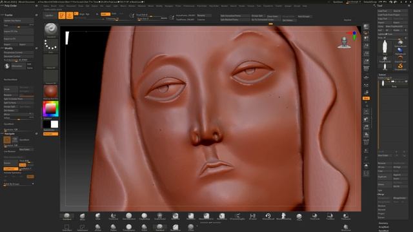Select the Move brush in bottom shelf

click(83, 217)
